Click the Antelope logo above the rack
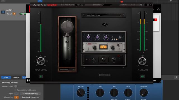This screenshot has height=100, width=179. click(105, 24)
